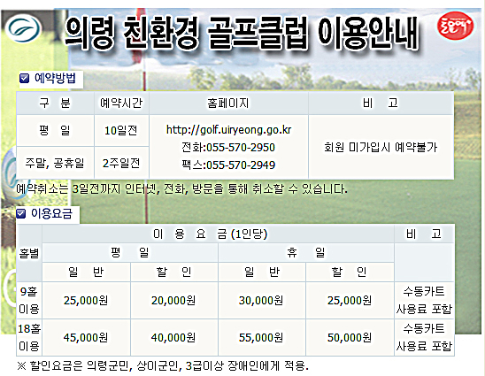Click the red circular emblem at top right
This screenshot has height=376, width=485.
(455, 26)
